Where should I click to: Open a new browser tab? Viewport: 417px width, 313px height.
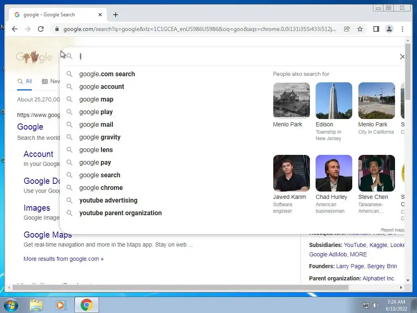pyautogui.click(x=115, y=15)
